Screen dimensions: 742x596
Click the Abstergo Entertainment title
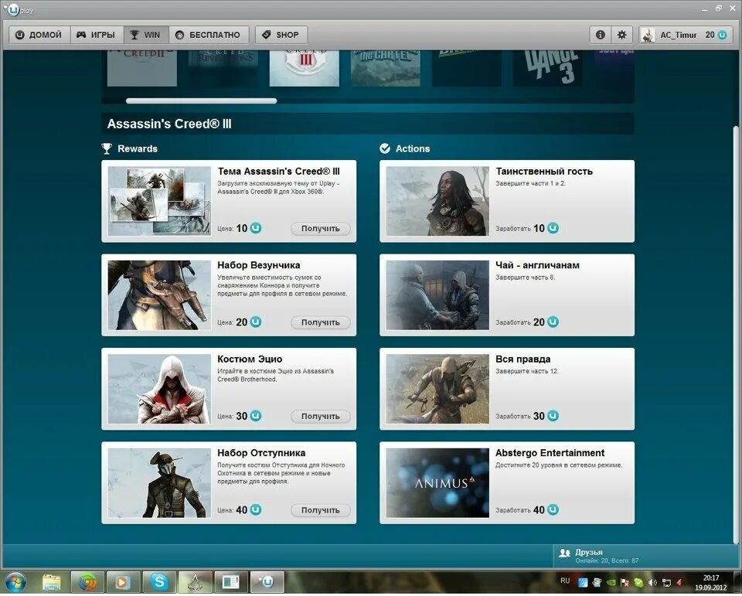[550, 453]
